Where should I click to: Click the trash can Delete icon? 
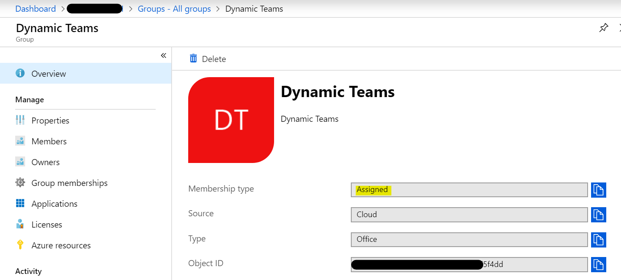click(x=193, y=59)
